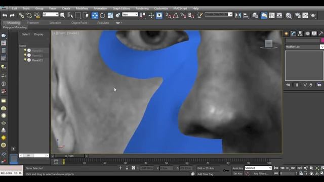Click the object color swatch in command panel
Screen dimensions: 324x182
coord(322,40)
